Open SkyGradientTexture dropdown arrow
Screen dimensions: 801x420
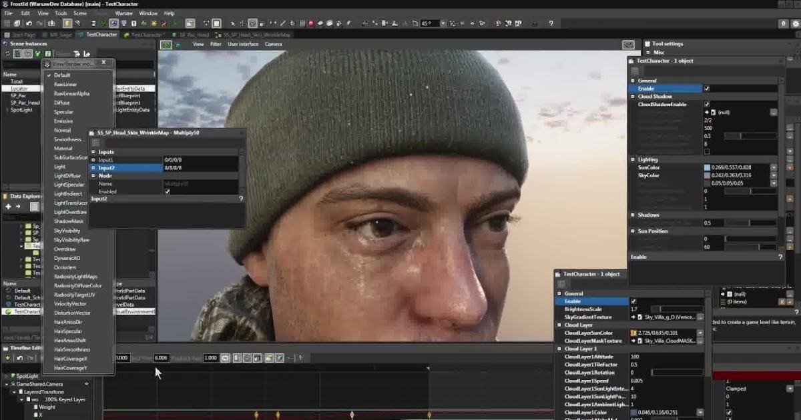700,317
